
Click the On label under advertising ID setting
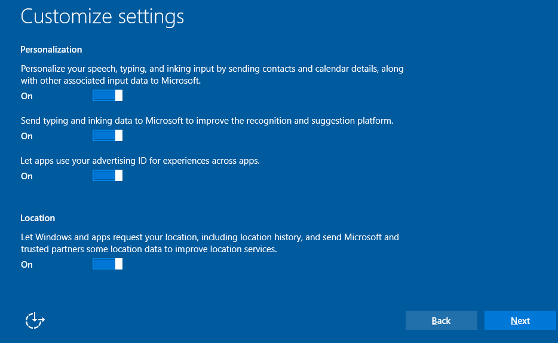[x=27, y=176]
